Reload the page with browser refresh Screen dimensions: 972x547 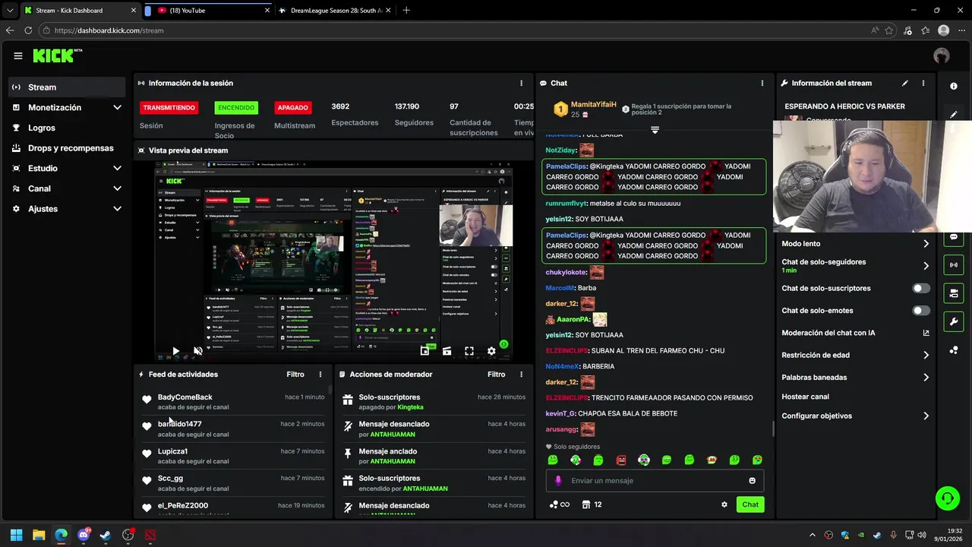(28, 30)
